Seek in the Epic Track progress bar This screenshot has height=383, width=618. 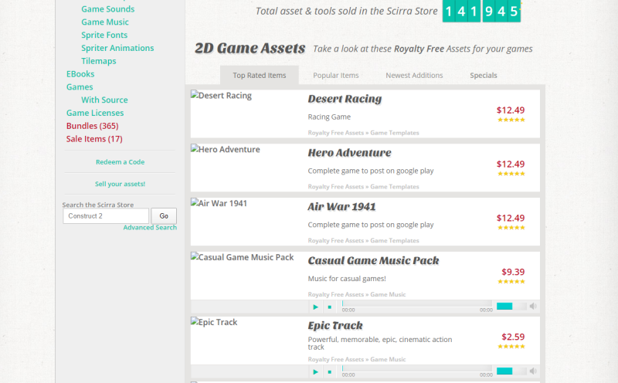click(x=417, y=368)
